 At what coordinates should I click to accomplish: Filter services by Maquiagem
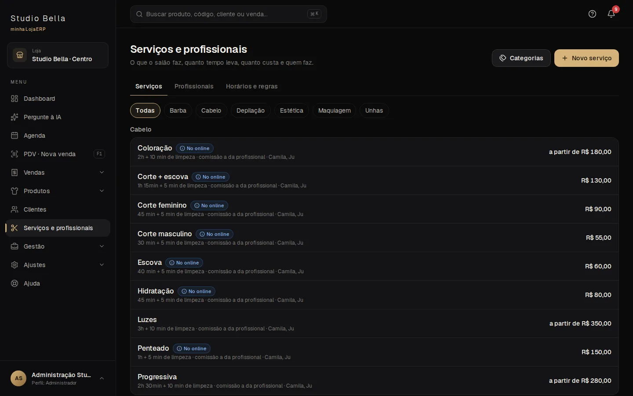tap(334, 110)
